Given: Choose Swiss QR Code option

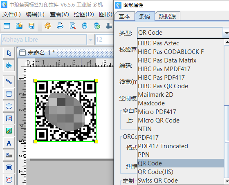Looking at the screenshot, I should pyautogui.click(x=180, y=181).
